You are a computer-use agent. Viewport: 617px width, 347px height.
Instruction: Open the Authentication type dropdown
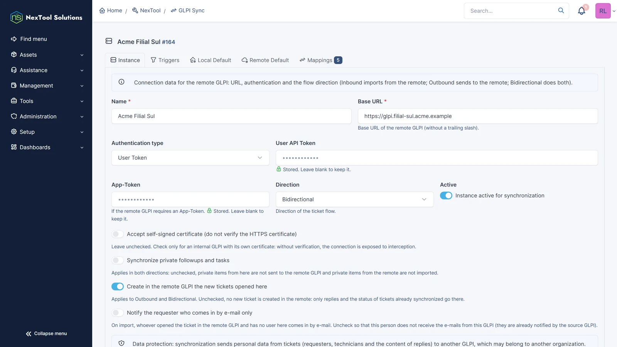point(190,158)
